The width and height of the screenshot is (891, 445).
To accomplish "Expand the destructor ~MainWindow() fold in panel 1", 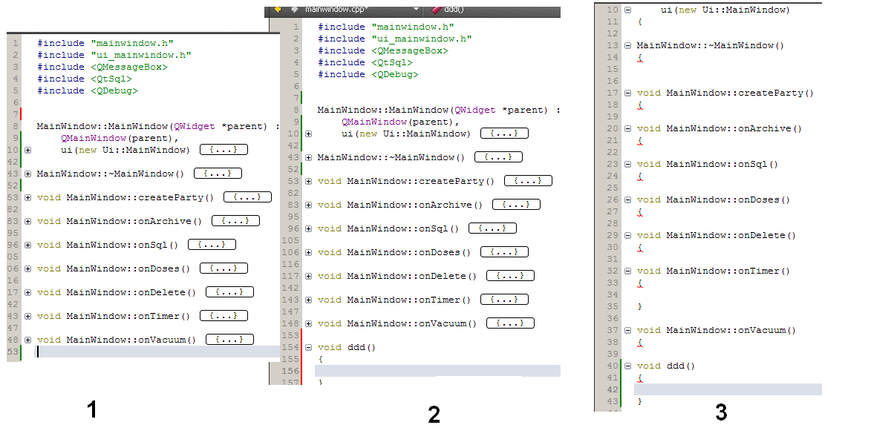I will coord(27,174).
